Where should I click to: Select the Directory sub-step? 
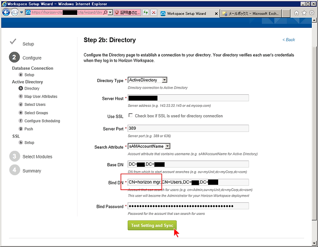[32, 89]
